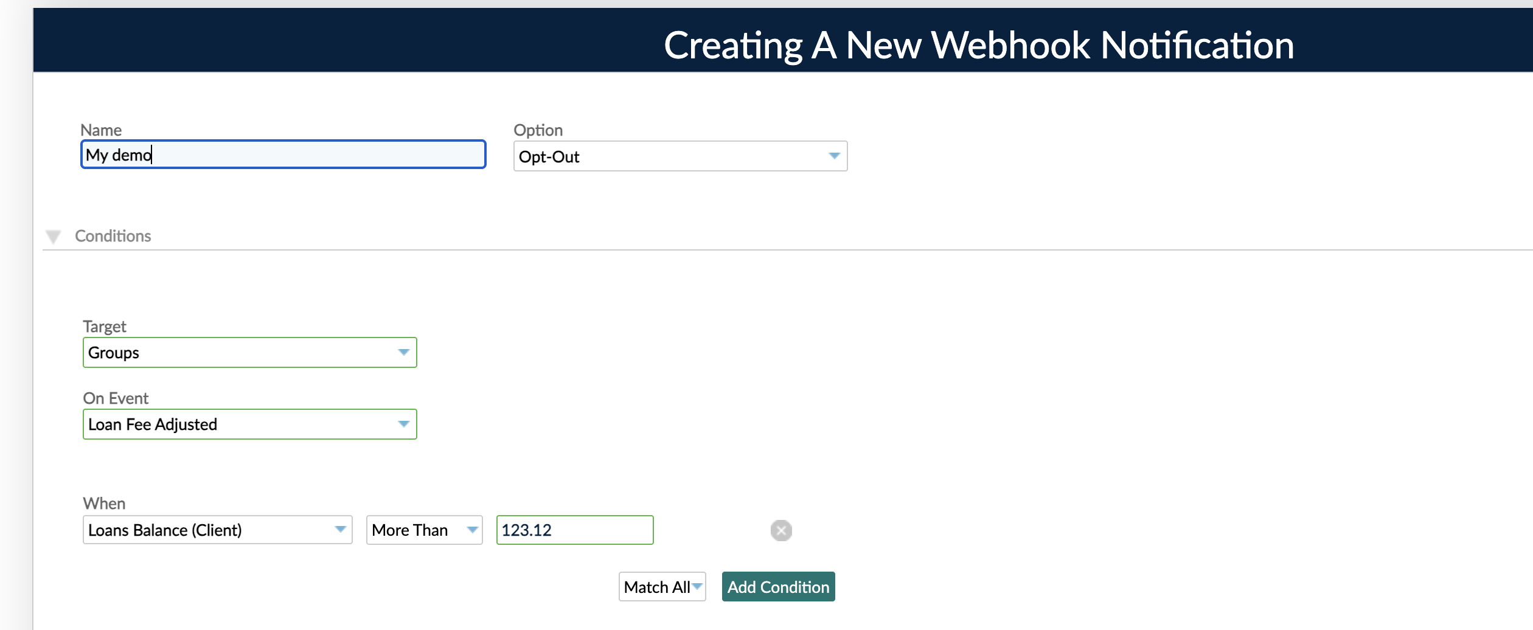Image resolution: width=1533 pixels, height=630 pixels.
Task: Click the Match All dropdown arrow
Action: [696, 586]
